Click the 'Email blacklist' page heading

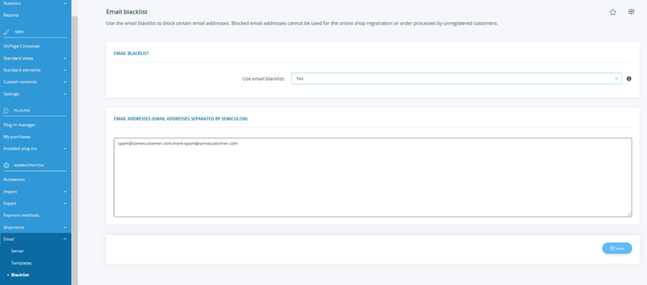(x=126, y=12)
